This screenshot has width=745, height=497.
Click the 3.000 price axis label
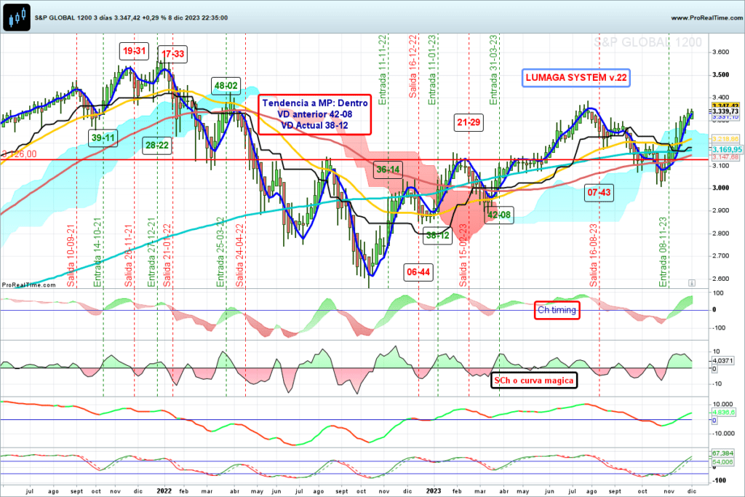click(x=721, y=188)
